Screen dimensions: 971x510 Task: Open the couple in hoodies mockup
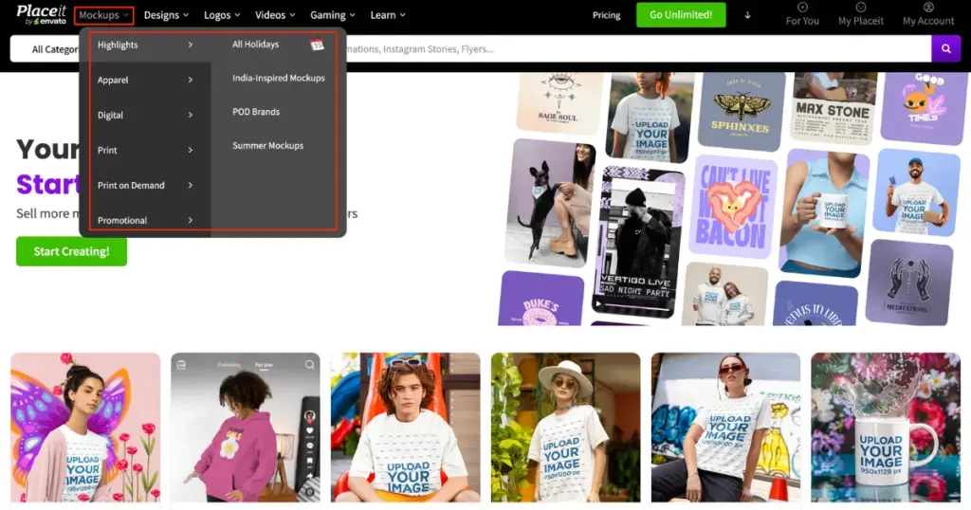(725, 294)
